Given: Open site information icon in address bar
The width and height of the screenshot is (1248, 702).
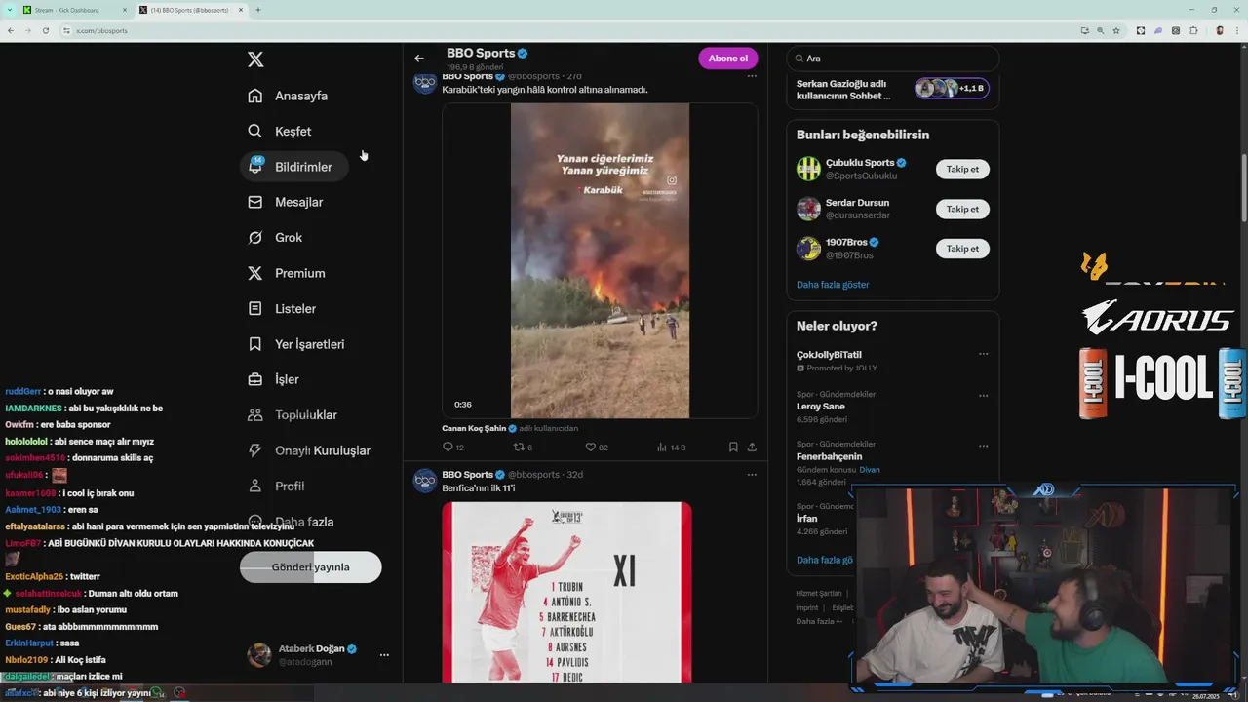Looking at the screenshot, I should tap(66, 30).
